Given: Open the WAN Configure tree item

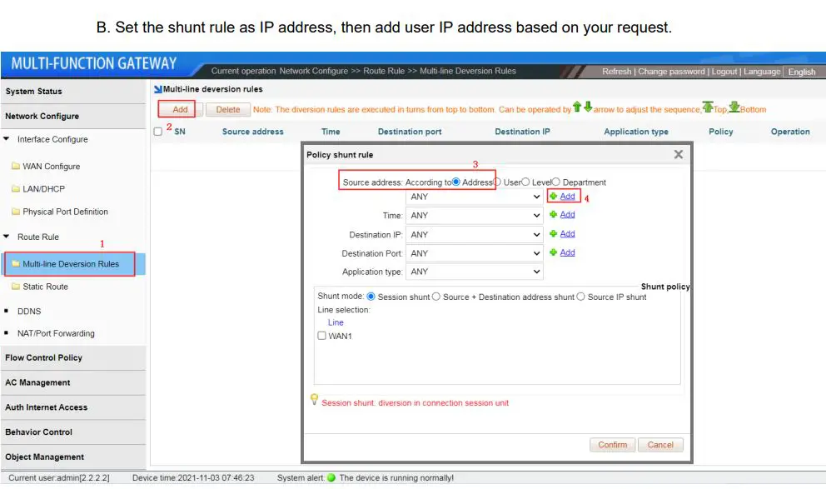Looking at the screenshot, I should 51,166.
